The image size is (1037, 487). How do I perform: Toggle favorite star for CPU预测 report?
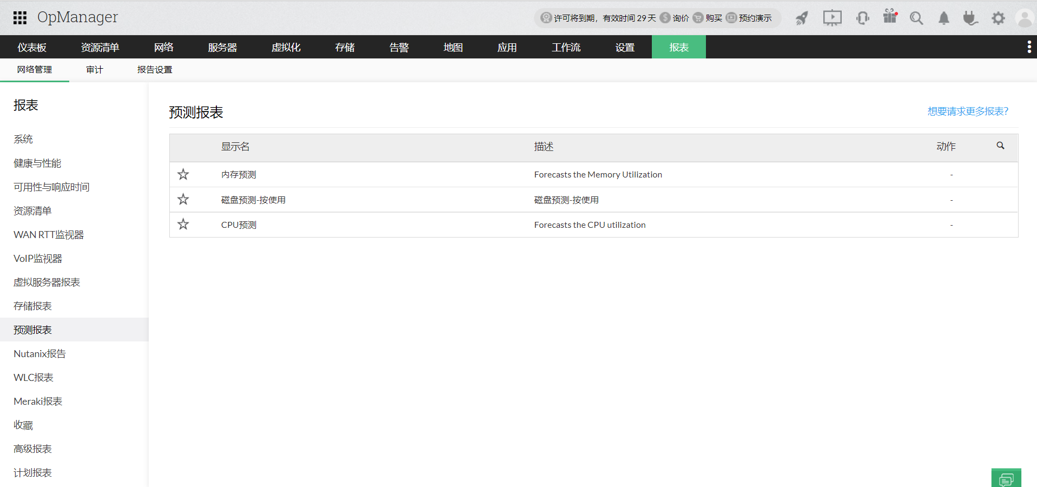[x=183, y=224]
